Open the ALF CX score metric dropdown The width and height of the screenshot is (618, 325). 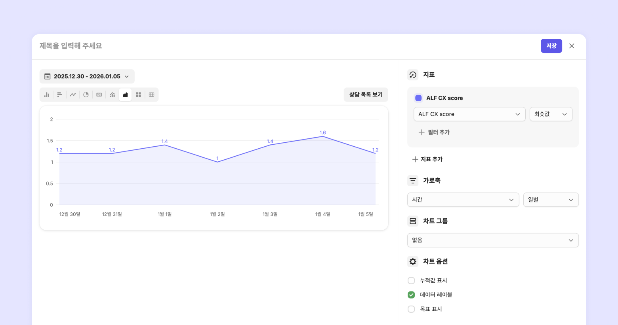coord(469,114)
